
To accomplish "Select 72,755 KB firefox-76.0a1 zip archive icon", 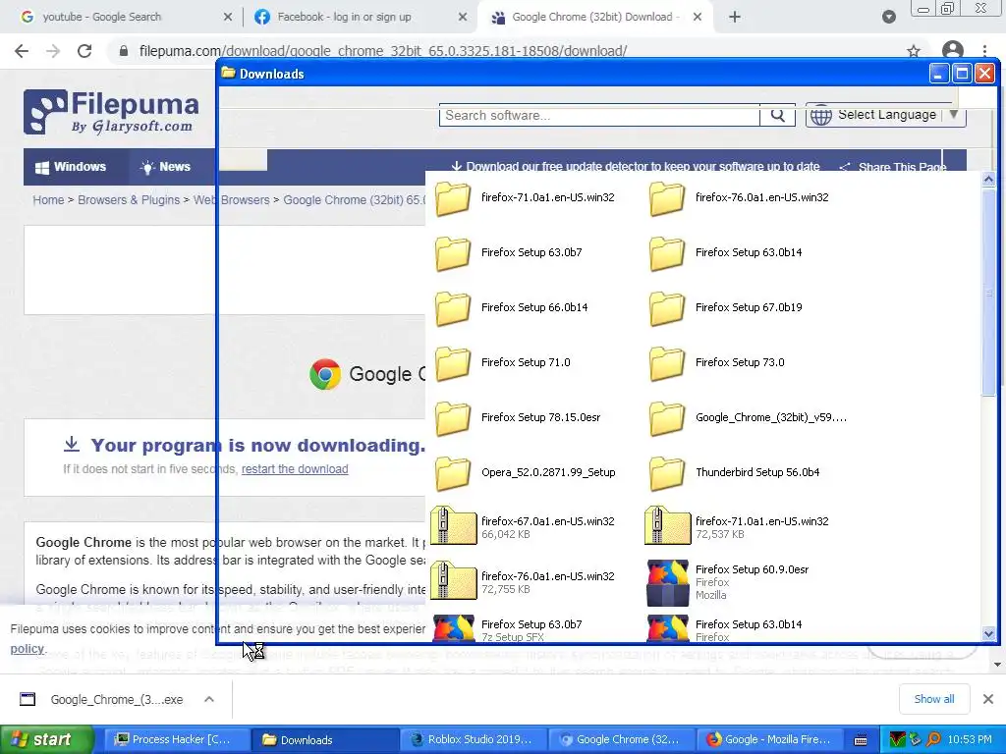I will (x=454, y=580).
